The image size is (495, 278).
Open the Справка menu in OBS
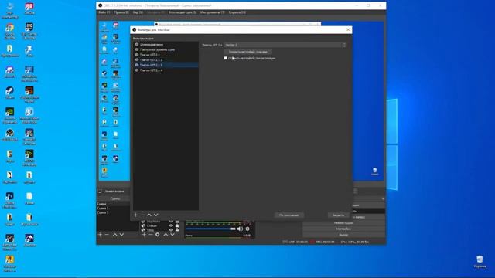click(x=237, y=12)
